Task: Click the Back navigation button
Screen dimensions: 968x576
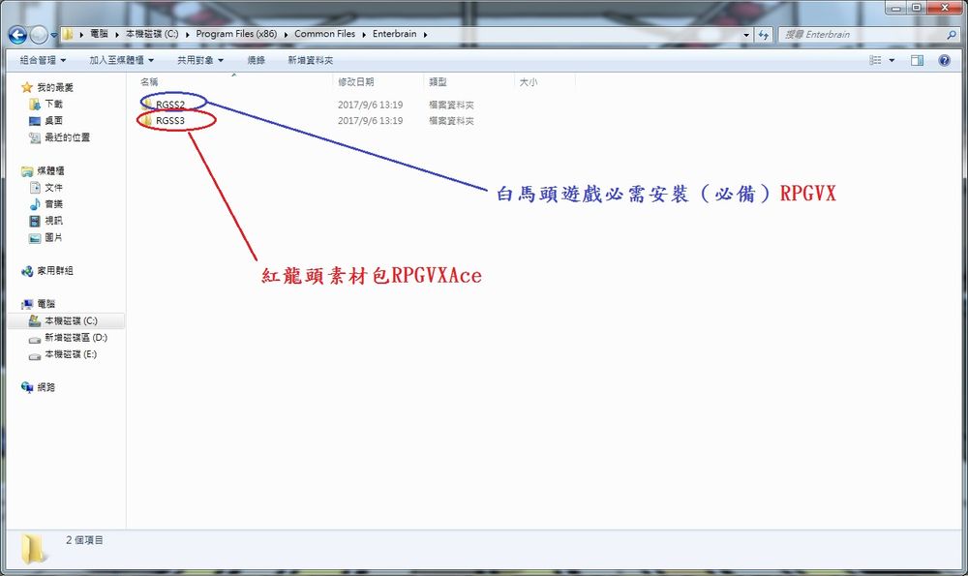Action: point(16,34)
